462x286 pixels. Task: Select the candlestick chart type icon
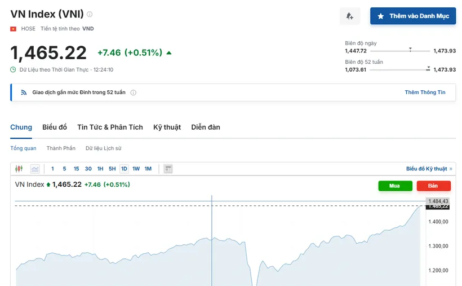coord(19,169)
